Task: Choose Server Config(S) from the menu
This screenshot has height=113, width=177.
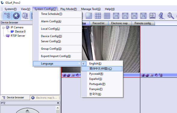Action: [x=57, y=41]
